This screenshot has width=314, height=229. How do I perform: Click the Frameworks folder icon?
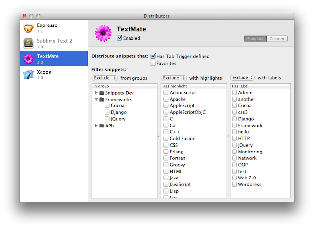102,99
